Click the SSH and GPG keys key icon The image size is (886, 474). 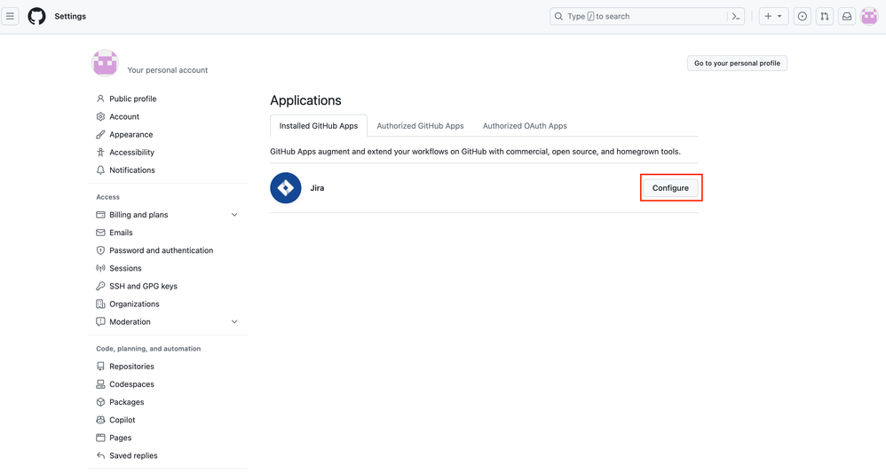tap(100, 286)
